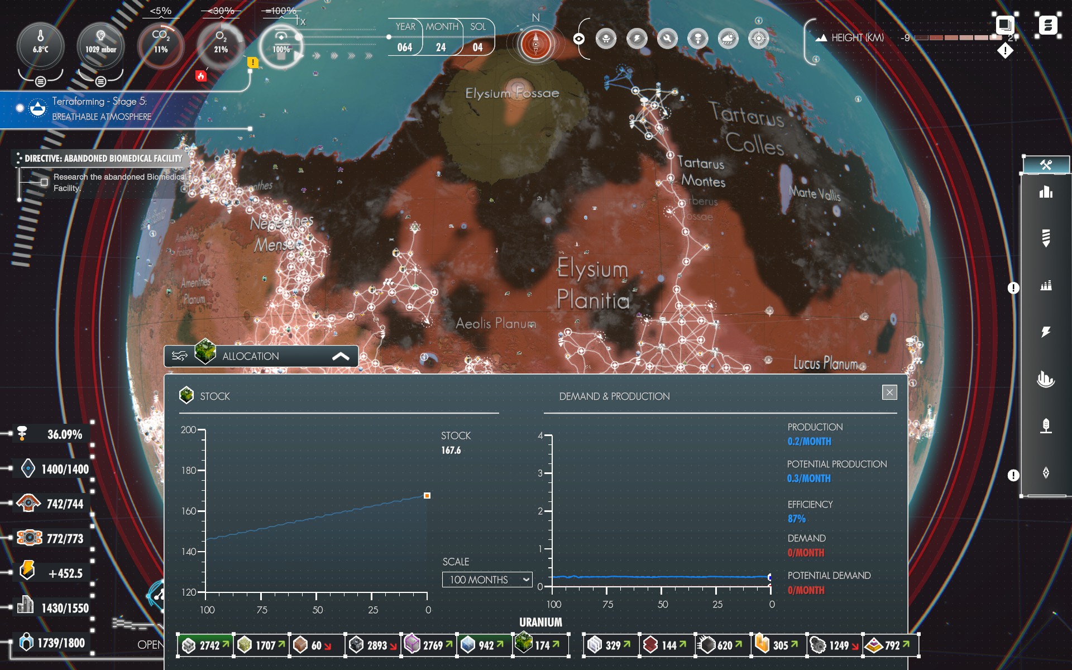Select the Terraforming Stage 5 radio marker
This screenshot has width=1072, height=670.
[x=20, y=108]
